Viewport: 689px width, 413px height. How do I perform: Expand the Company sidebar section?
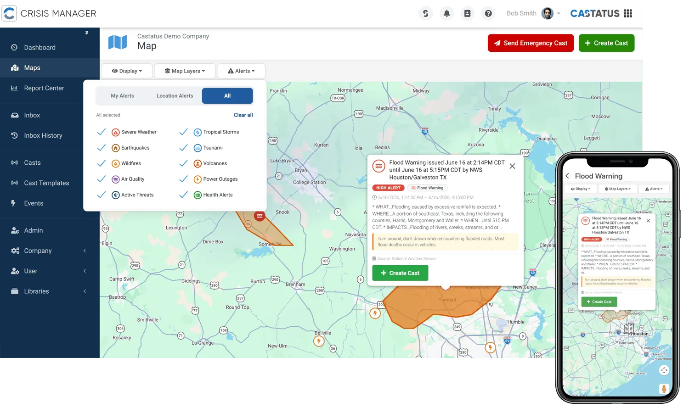coord(50,251)
